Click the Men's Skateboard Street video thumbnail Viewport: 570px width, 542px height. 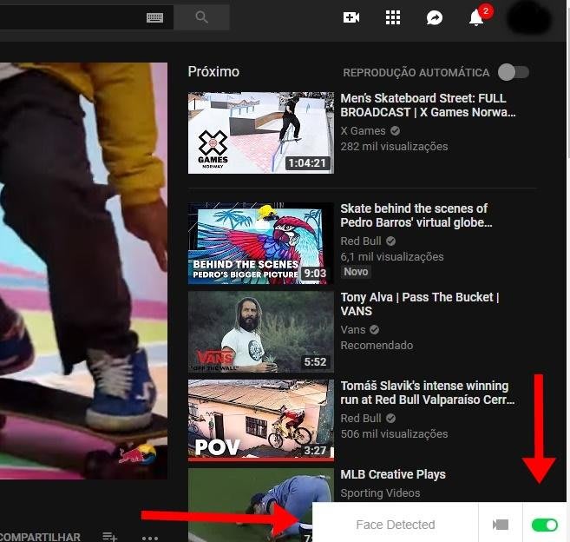pos(260,133)
